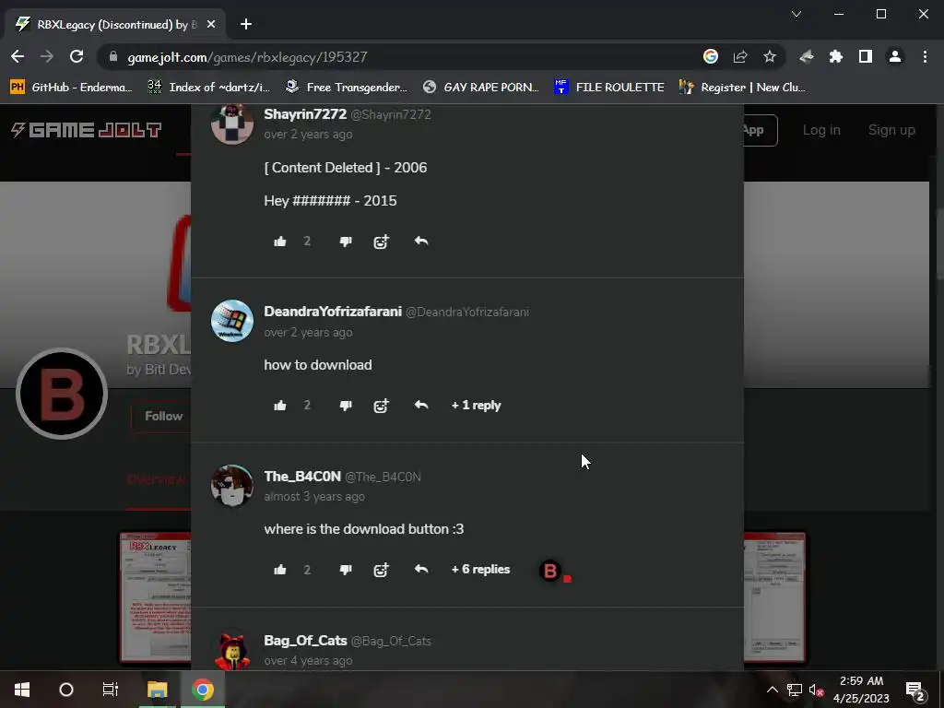Add reaction to 'how to download' comment
The height and width of the screenshot is (708, 944).
(x=381, y=406)
